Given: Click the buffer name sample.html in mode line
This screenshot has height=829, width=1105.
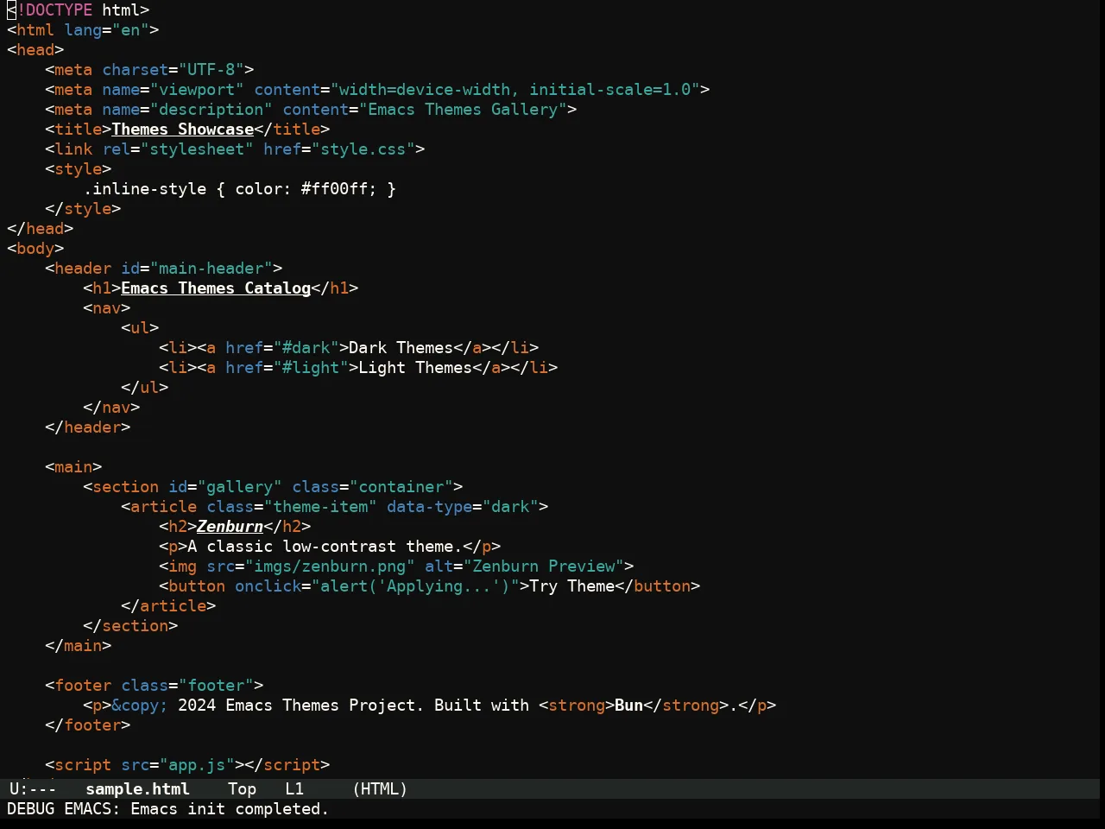Looking at the screenshot, I should [x=137, y=788].
